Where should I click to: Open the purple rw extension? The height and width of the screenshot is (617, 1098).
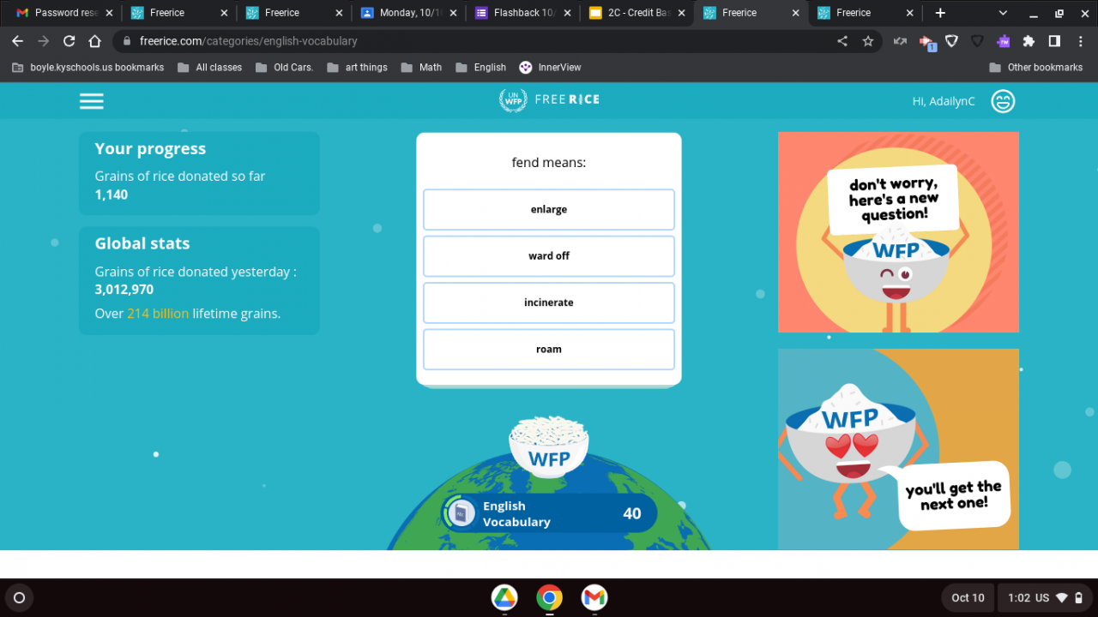1003,41
